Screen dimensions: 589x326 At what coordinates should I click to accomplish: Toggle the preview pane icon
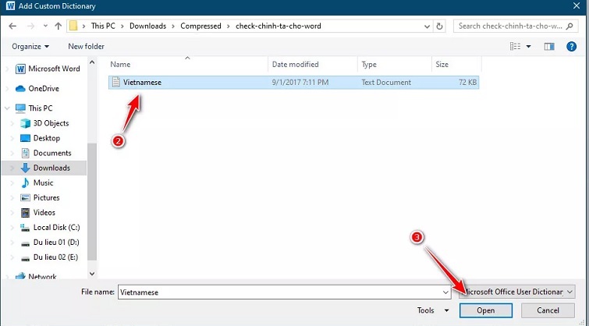(x=550, y=47)
